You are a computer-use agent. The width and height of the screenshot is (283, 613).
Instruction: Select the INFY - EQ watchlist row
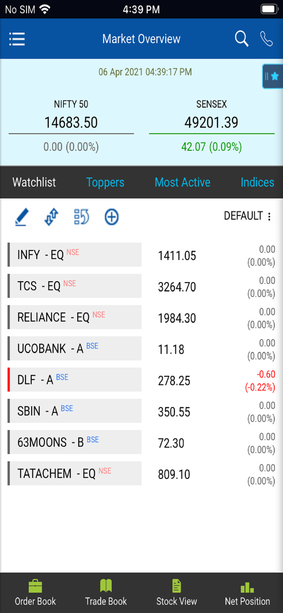point(75,255)
